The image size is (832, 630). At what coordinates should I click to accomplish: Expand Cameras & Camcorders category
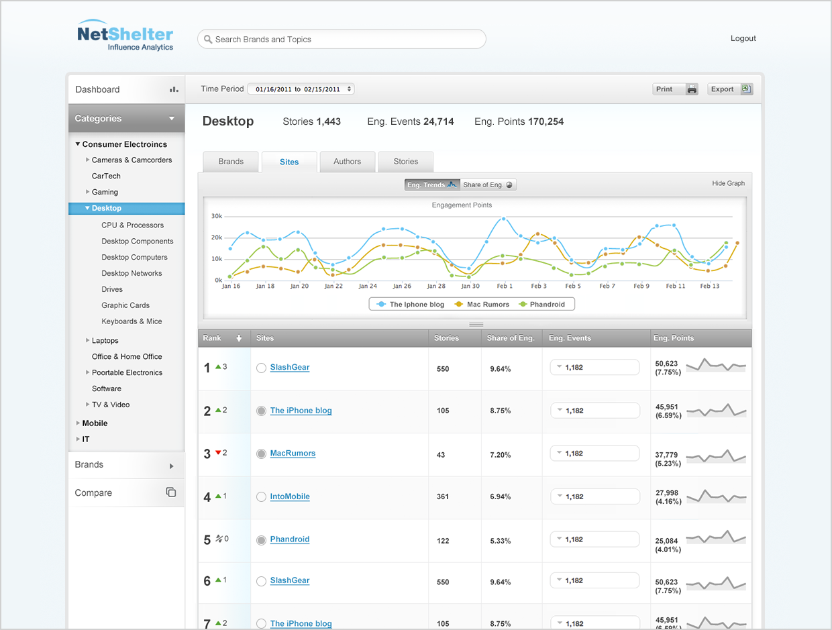tap(88, 160)
